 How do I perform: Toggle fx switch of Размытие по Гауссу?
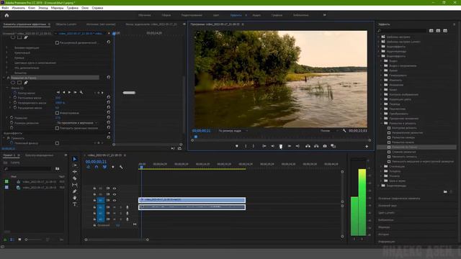(x=9, y=78)
